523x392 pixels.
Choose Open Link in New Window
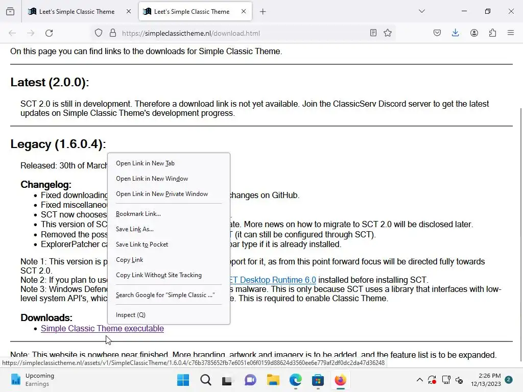169,179
